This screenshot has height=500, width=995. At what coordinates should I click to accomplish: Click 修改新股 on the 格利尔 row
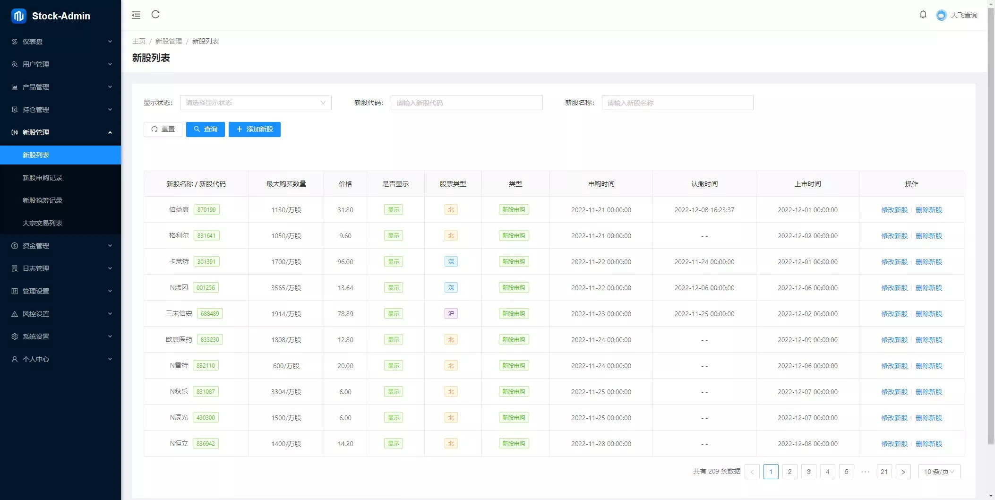[x=894, y=235]
